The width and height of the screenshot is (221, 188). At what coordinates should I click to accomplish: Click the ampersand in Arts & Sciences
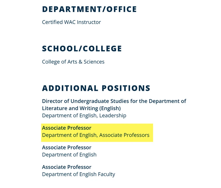(x=80, y=62)
